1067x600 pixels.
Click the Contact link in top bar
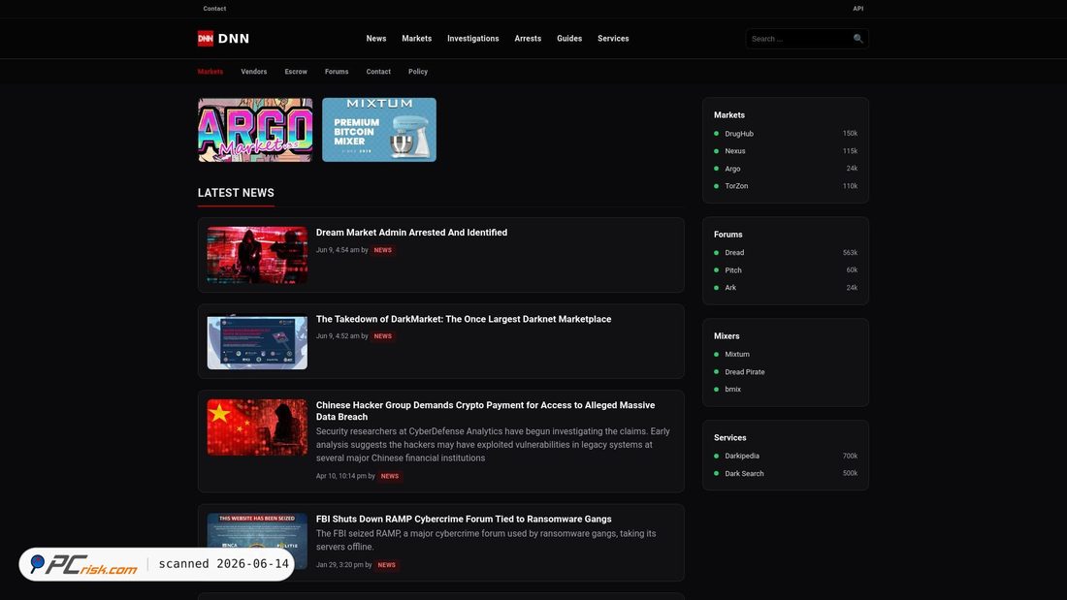coord(214,9)
